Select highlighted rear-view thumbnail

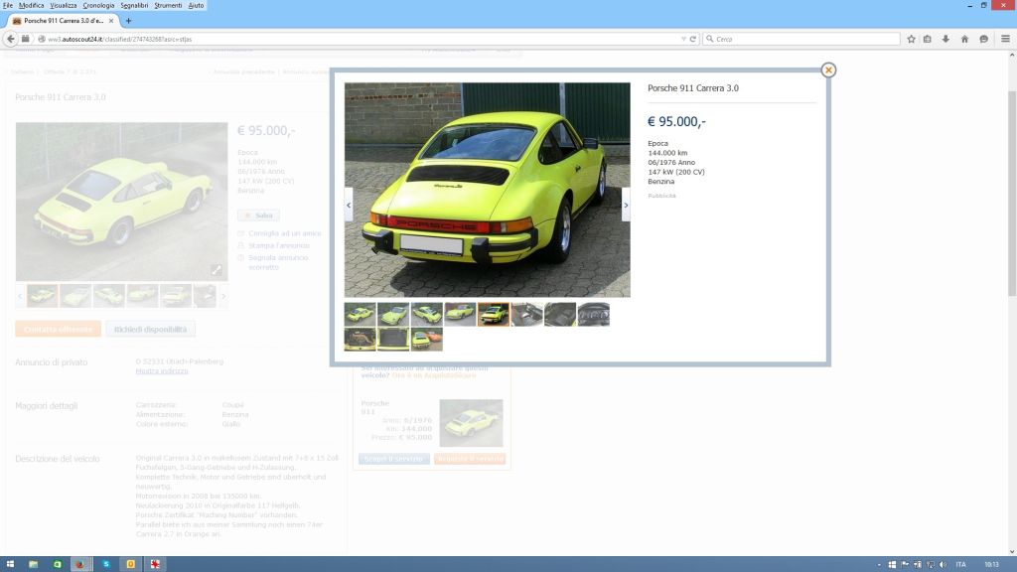tap(494, 314)
